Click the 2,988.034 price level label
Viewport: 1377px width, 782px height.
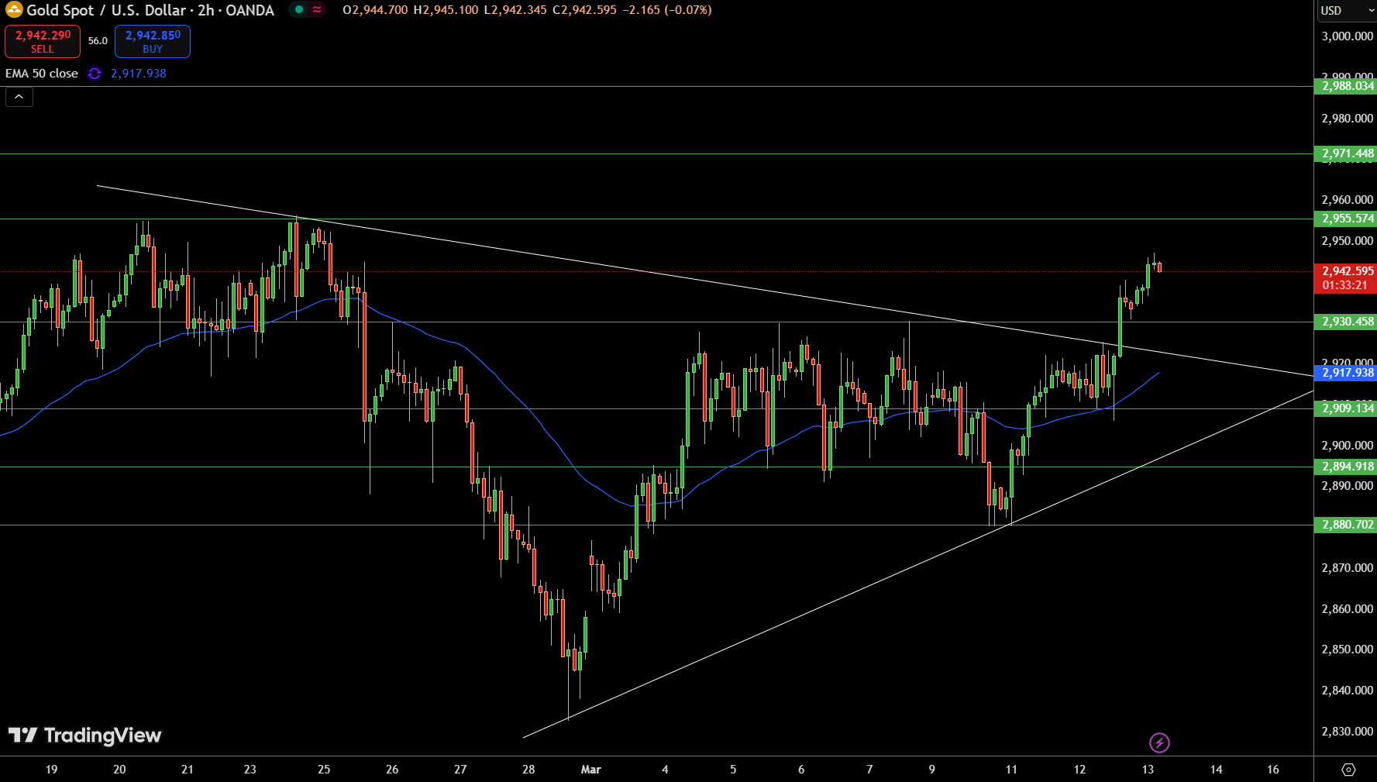click(x=1347, y=86)
